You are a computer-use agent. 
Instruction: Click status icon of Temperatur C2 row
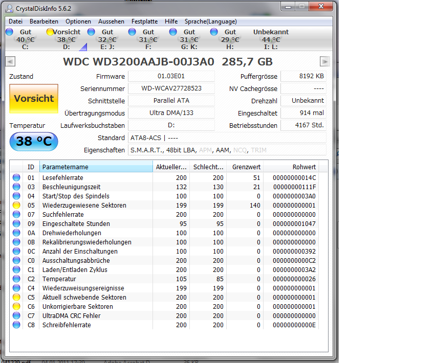click(x=16, y=279)
